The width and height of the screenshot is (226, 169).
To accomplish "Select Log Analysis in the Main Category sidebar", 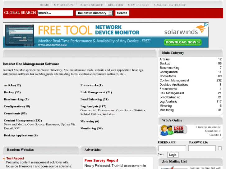I will pyautogui.click(x=168, y=101).
